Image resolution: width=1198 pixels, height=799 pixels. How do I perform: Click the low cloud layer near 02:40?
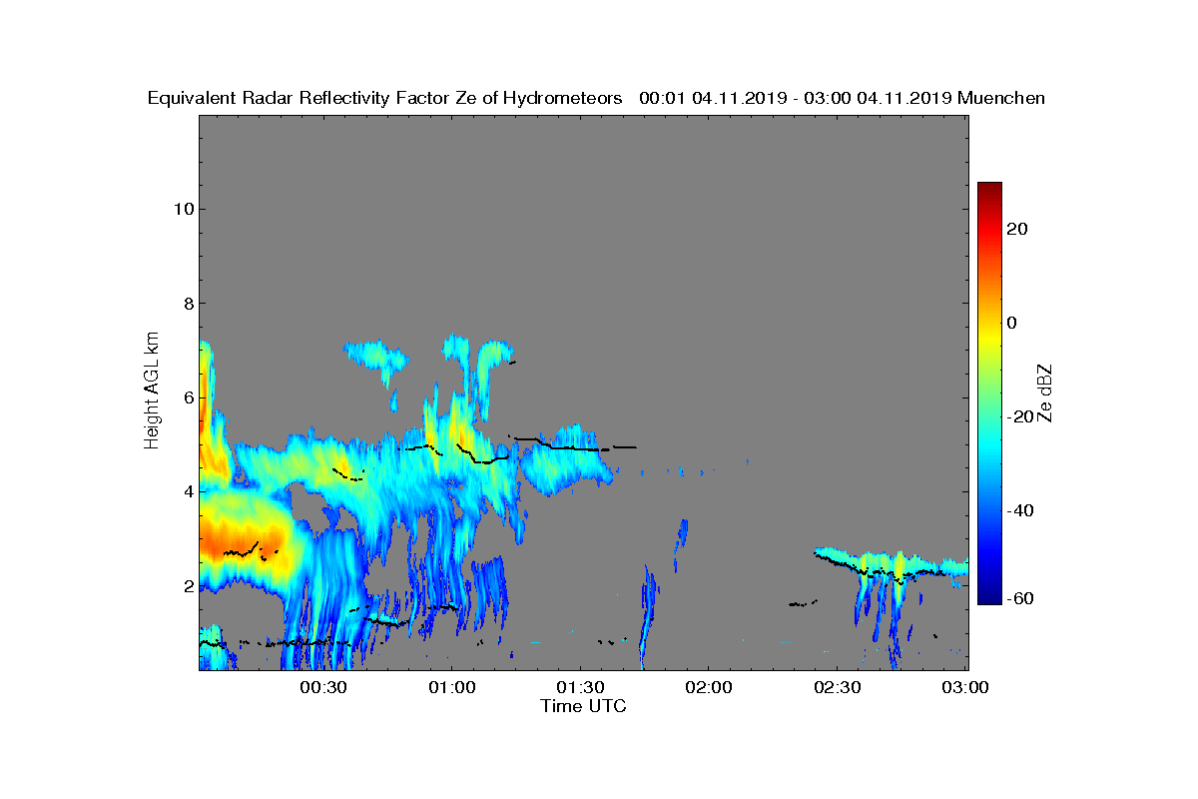pos(892,565)
